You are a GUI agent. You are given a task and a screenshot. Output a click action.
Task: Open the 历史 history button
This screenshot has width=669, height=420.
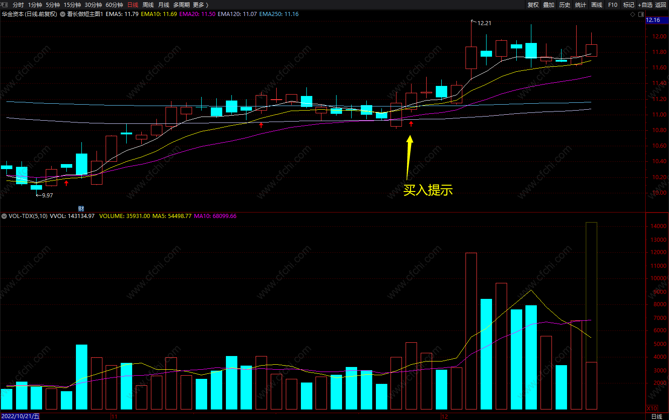coord(565,5)
